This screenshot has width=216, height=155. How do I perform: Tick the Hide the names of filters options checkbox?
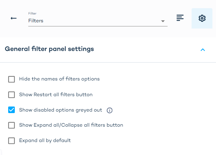11,79
